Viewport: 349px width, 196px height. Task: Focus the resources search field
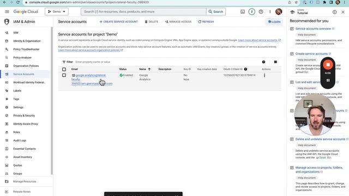click(x=143, y=11)
